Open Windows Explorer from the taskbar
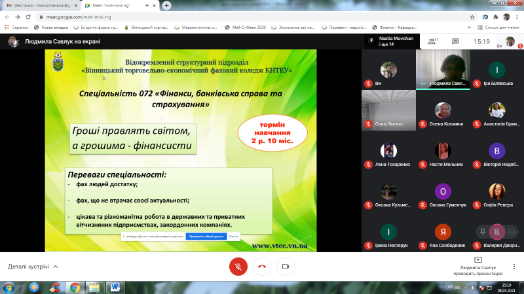This screenshot has height=294, width=524. 94,287
